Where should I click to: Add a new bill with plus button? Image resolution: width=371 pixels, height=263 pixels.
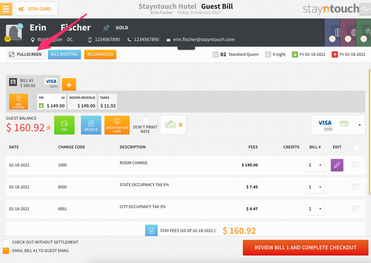tap(69, 84)
